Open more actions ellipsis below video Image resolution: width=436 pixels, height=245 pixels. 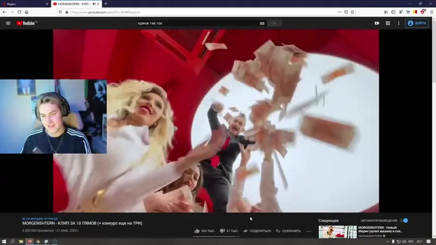pyautogui.click(x=308, y=231)
